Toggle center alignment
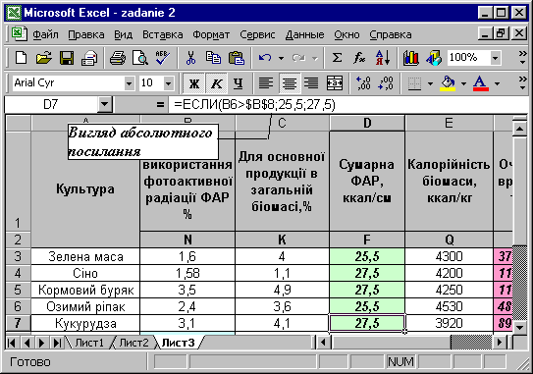The width and height of the screenshot is (533, 374). (290, 83)
